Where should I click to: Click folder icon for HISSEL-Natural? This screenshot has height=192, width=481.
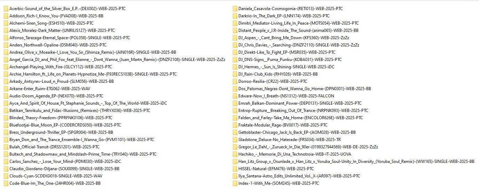[235, 169]
